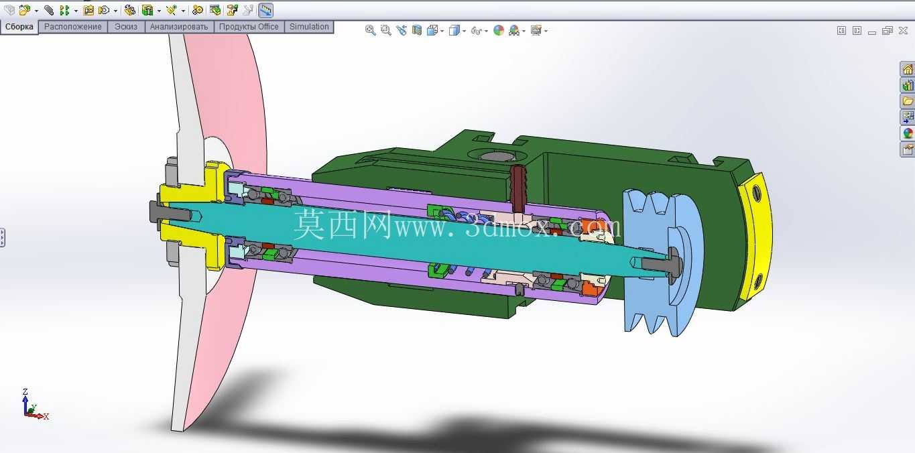915x453 pixels.
Task: Switch to the Анализировать tab
Action: 179,27
